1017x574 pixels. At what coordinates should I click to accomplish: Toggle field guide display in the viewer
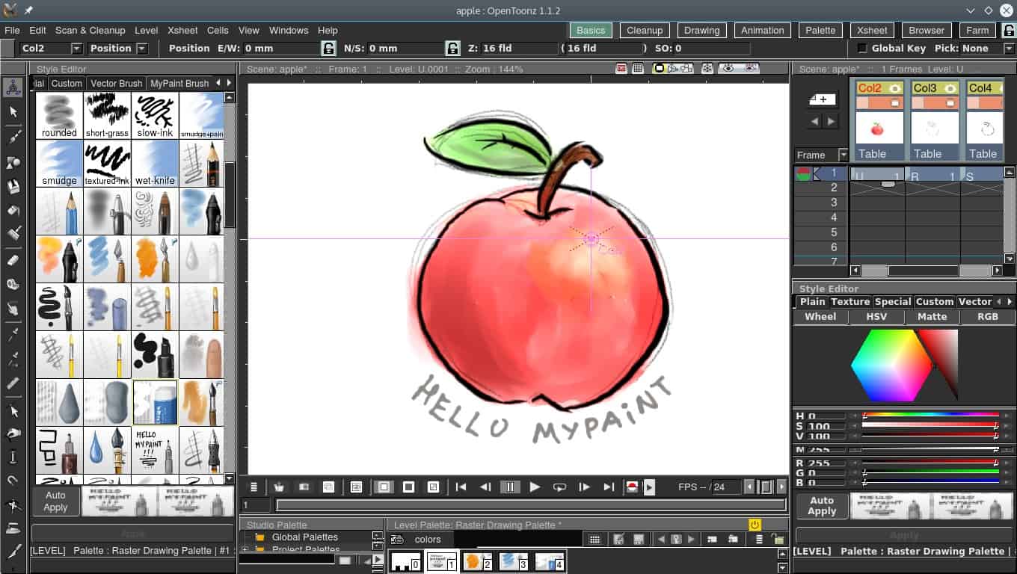639,68
